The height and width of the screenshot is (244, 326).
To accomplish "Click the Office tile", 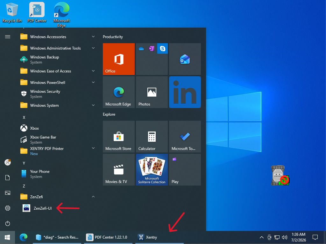I will [119, 59].
